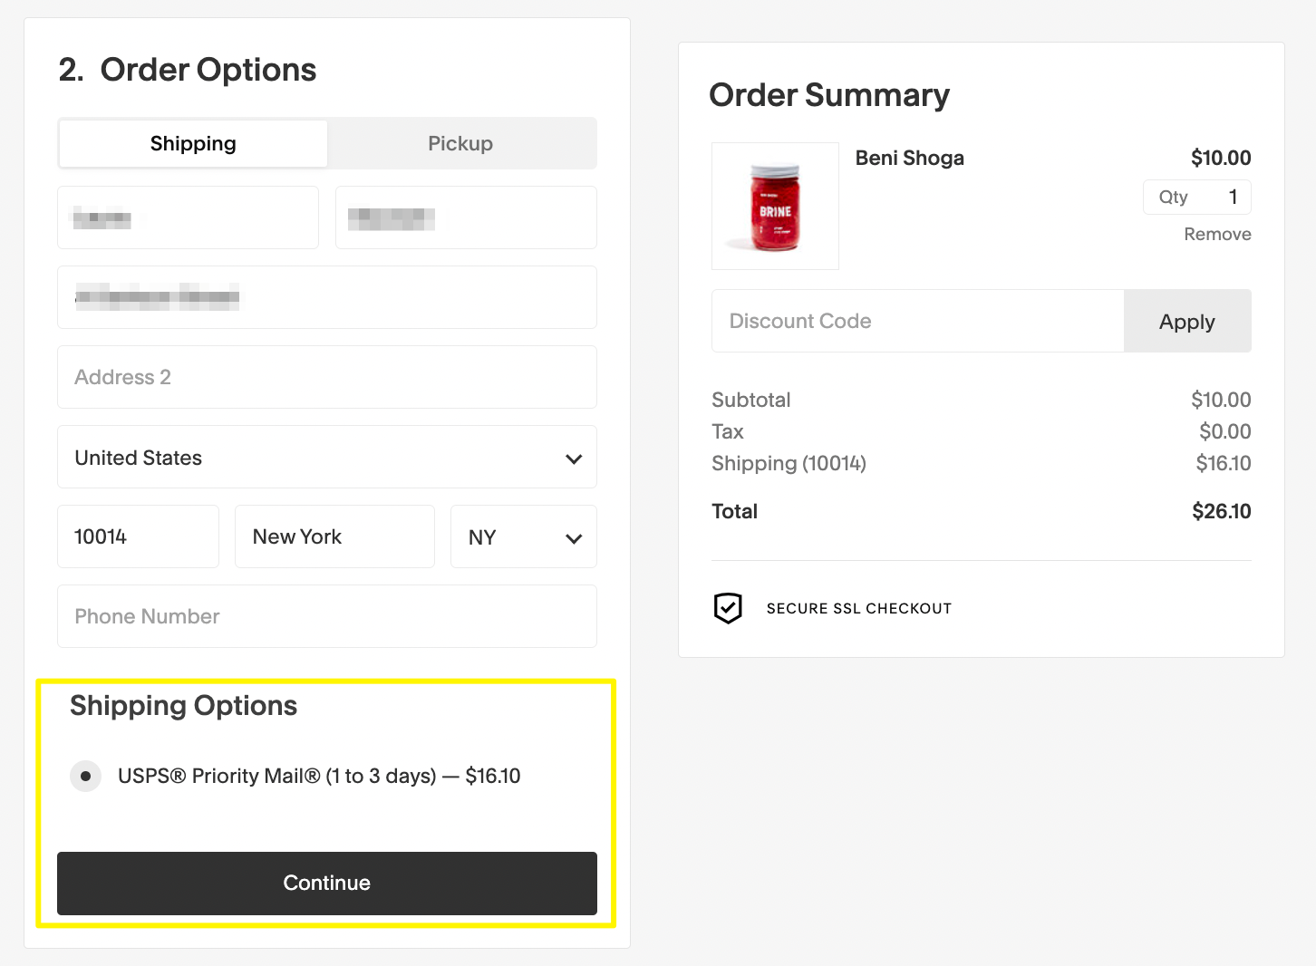Switch to the Pickup tab
Image resolution: width=1316 pixels, height=966 pixels.
tap(460, 143)
